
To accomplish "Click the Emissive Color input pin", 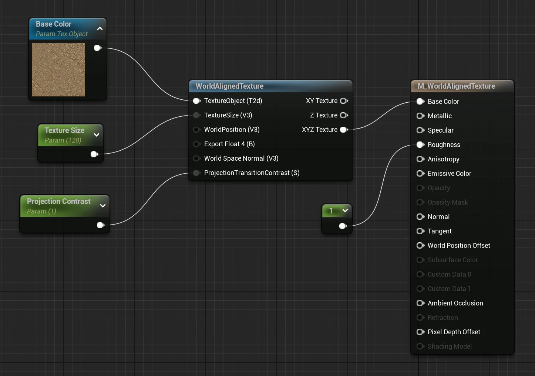I will point(420,174).
